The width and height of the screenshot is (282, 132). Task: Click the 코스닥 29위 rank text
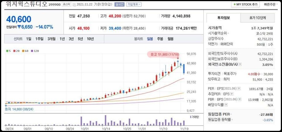(264, 34)
